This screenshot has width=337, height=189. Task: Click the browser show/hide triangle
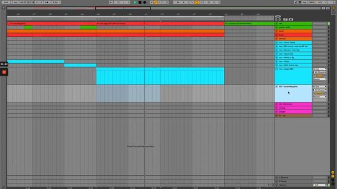tap(4, 8)
